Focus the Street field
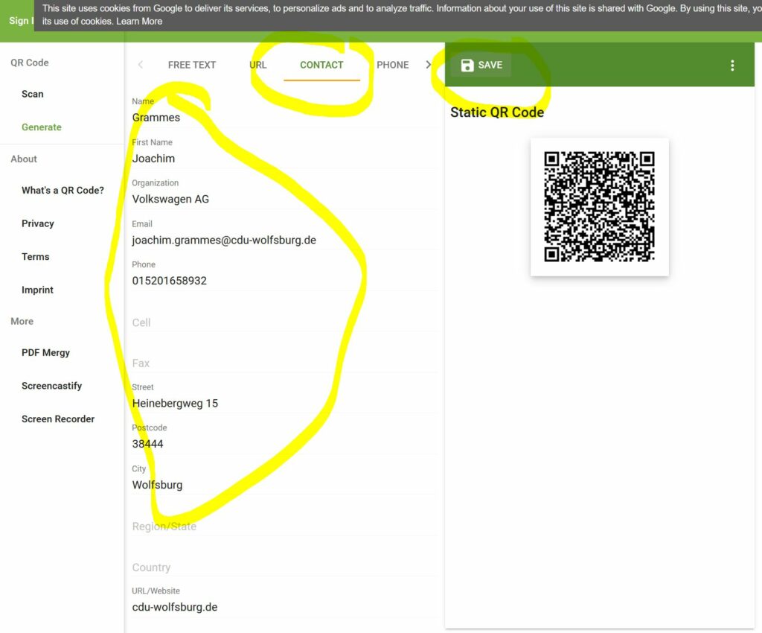Image resolution: width=762 pixels, height=633 pixels. [x=284, y=403]
